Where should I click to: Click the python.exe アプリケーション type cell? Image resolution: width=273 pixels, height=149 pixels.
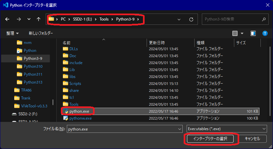[x=208, y=111]
